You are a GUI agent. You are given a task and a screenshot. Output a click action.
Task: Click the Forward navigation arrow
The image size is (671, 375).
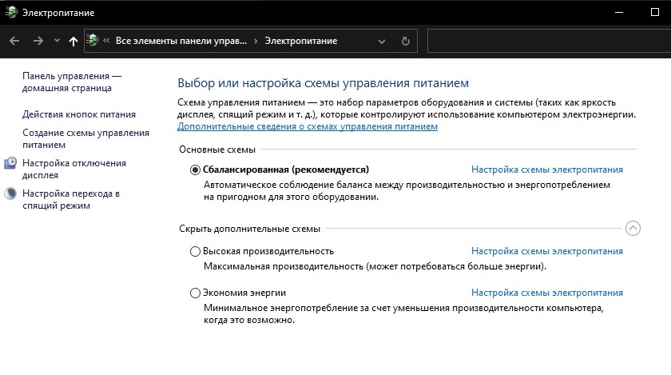pyautogui.click(x=38, y=41)
